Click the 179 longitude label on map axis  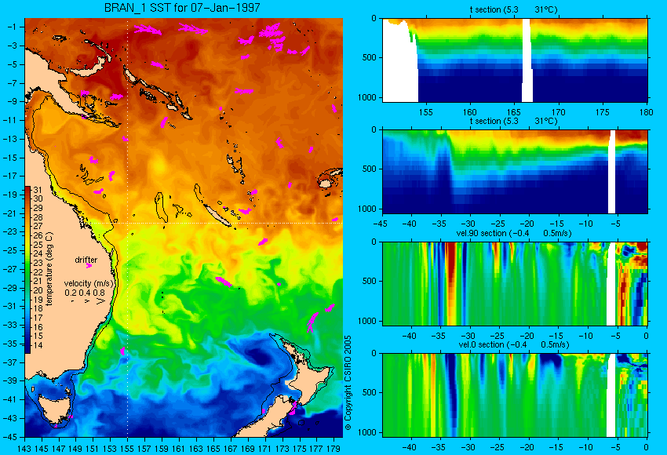[x=333, y=448]
